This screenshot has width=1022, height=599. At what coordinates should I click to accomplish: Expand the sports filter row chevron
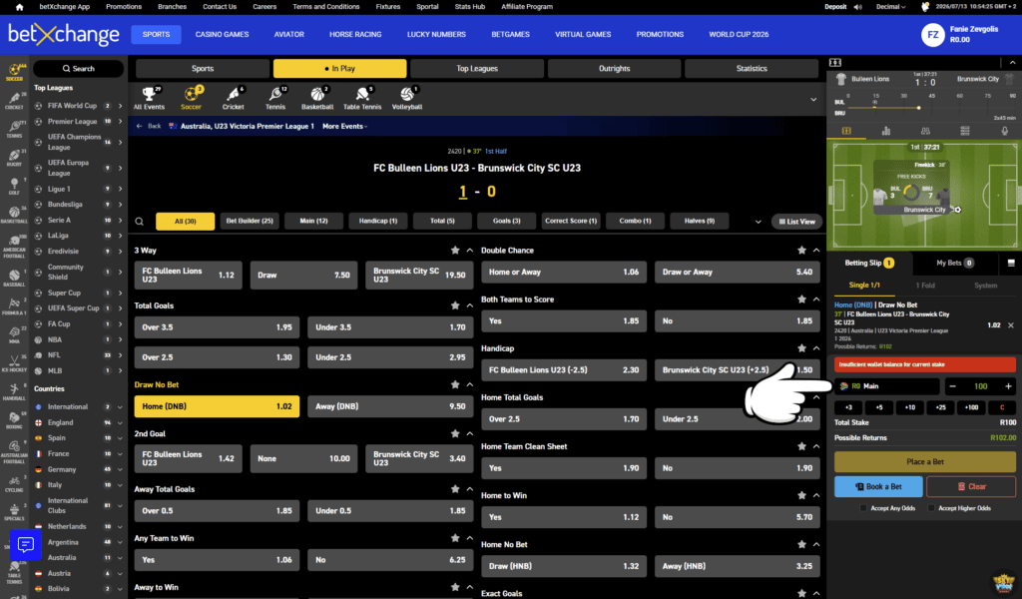coord(813,100)
